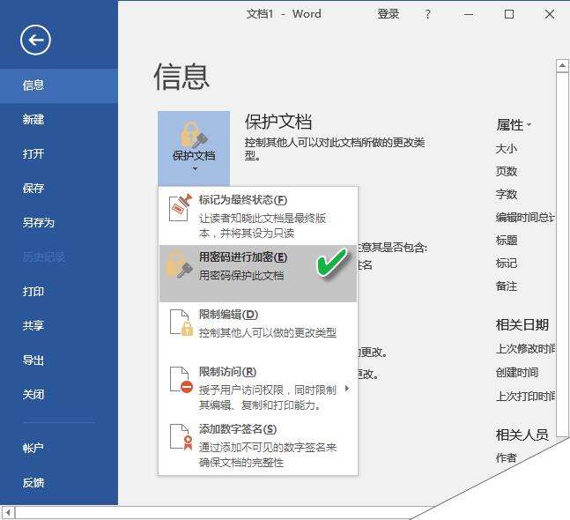
Task: Select menu item 用密码进行加密(E)
Action: [x=258, y=273]
